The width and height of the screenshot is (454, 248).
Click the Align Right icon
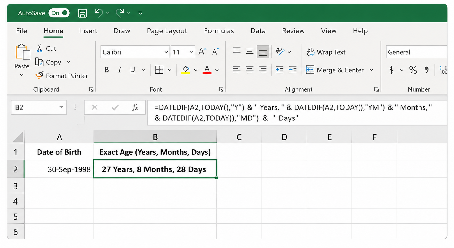(263, 70)
